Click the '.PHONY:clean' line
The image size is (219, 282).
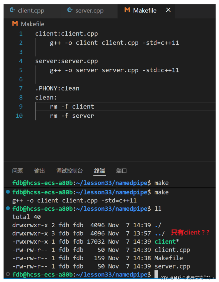tap(57, 88)
